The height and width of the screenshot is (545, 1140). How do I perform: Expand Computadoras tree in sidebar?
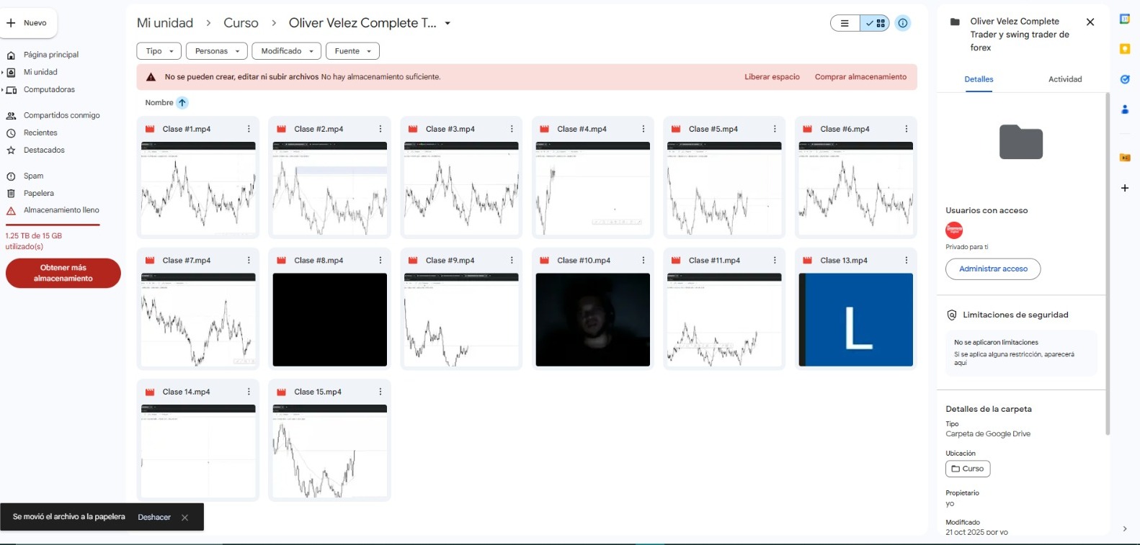point(3,90)
